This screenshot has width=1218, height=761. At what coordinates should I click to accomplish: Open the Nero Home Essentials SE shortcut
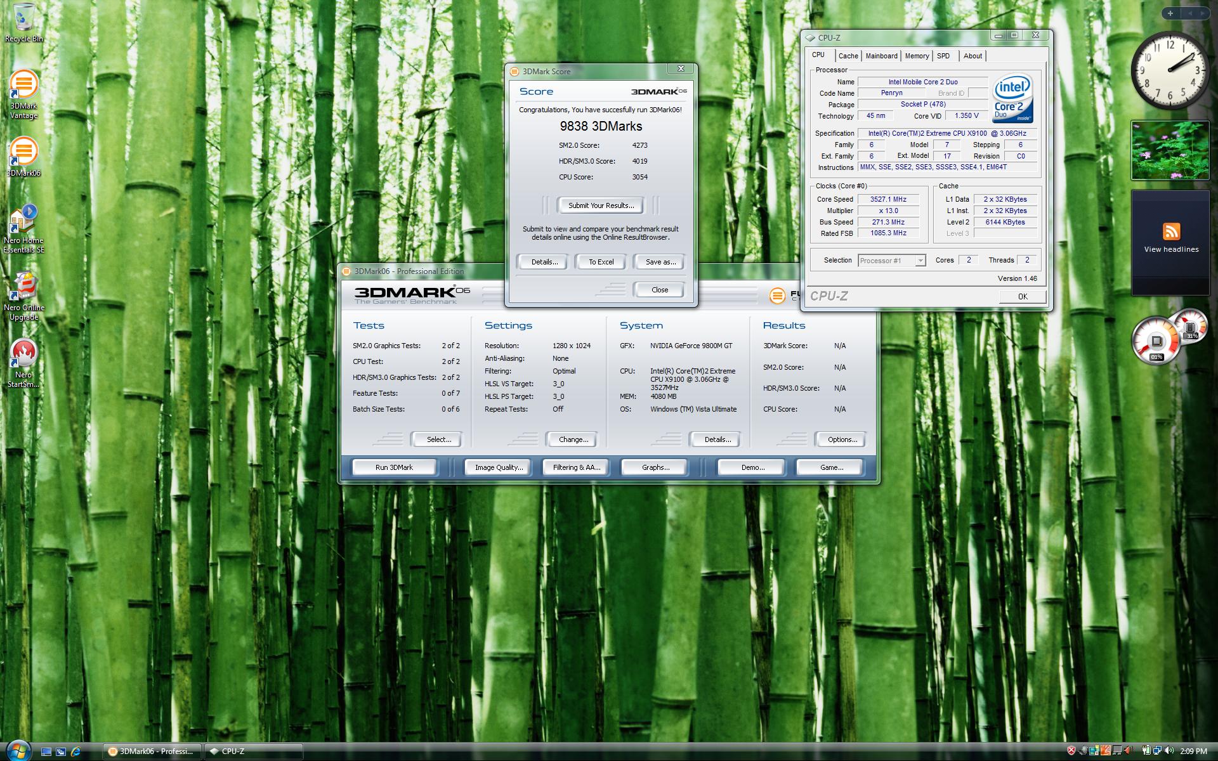(23, 228)
